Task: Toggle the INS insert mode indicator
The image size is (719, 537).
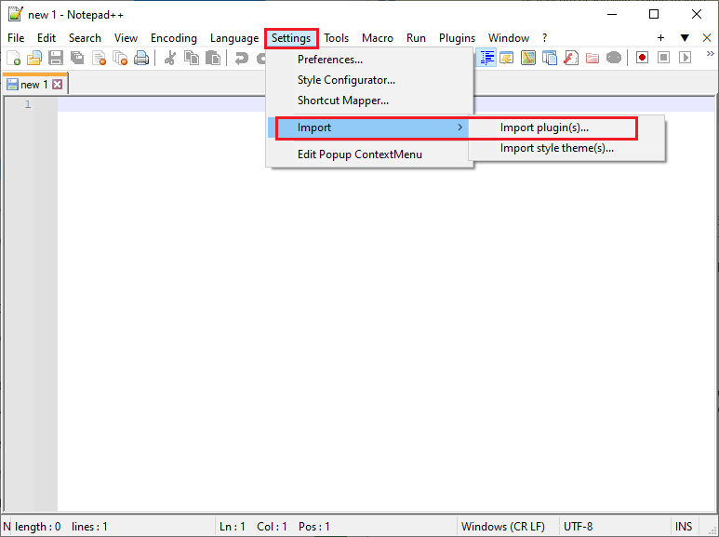Action: pos(684,526)
